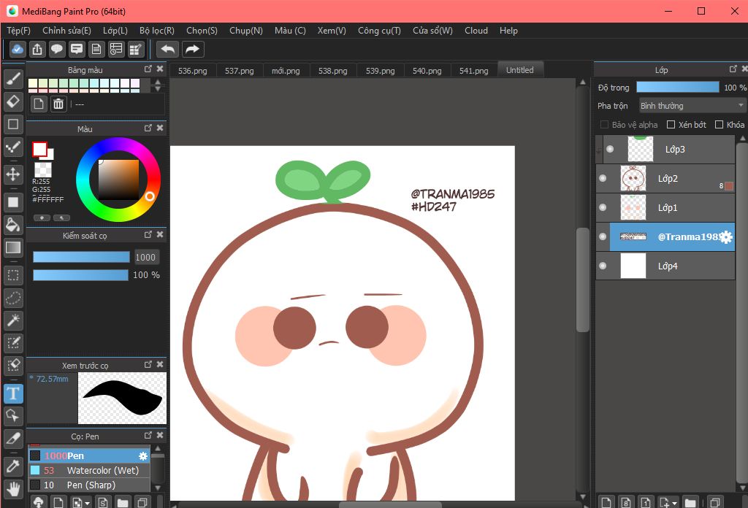Open the Bộ lọc(R) menu
Viewport: 748px width, 508px height.
click(156, 31)
